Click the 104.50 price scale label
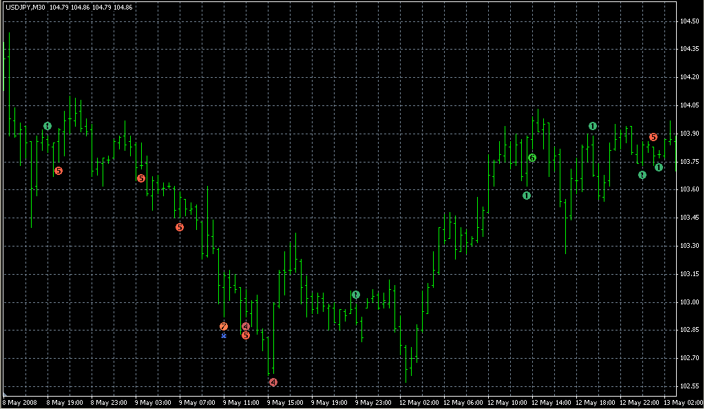705x409 pixels. point(689,21)
